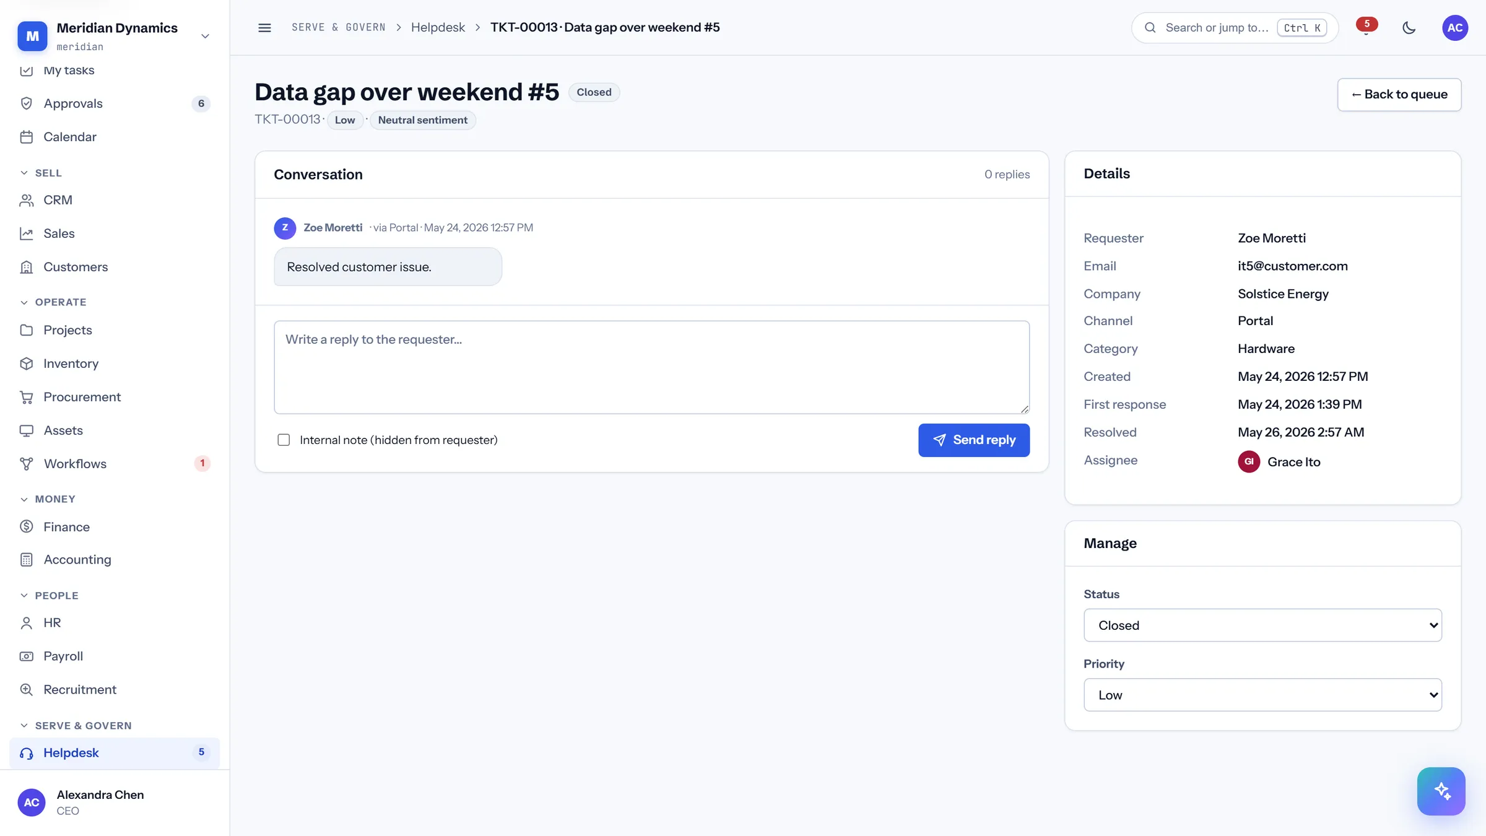The width and height of the screenshot is (1486, 836).
Task: Click the CRM people icon
Action: click(x=27, y=200)
